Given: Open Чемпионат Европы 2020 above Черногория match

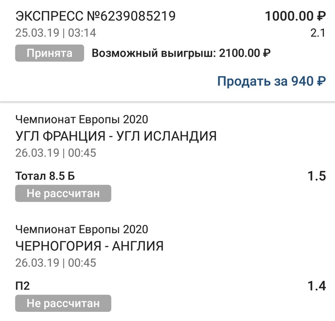Looking at the screenshot, I should point(82,229).
